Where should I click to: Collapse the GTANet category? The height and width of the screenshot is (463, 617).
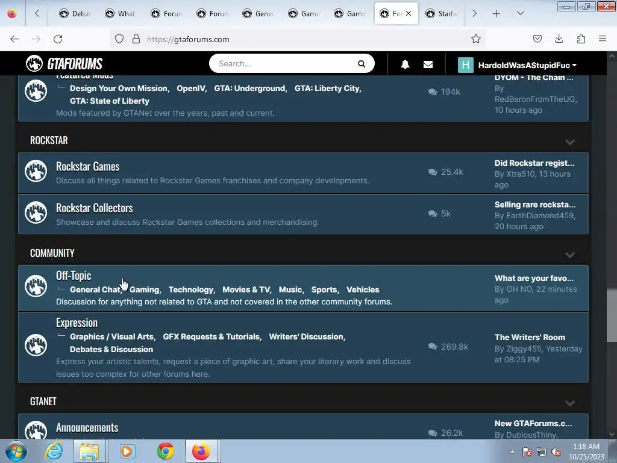tap(570, 403)
